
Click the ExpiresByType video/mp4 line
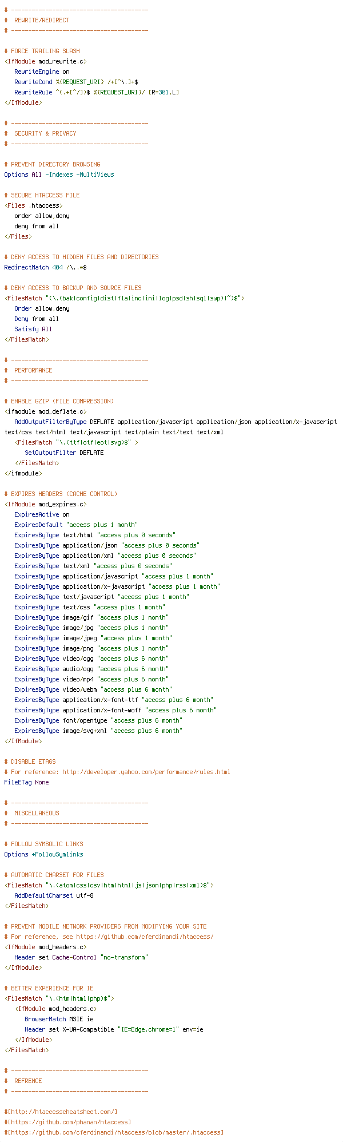(91, 679)
